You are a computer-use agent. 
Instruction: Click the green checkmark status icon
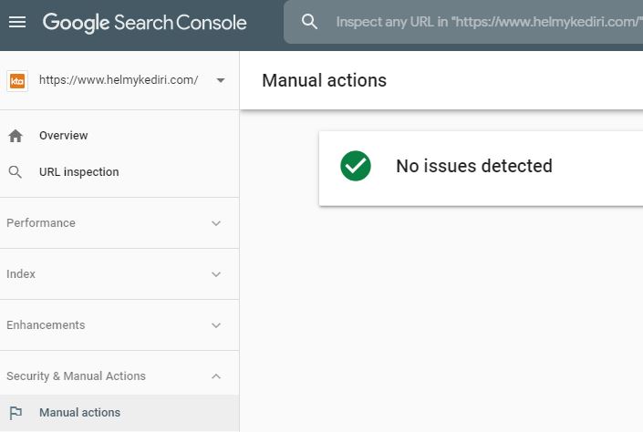point(356,166)
